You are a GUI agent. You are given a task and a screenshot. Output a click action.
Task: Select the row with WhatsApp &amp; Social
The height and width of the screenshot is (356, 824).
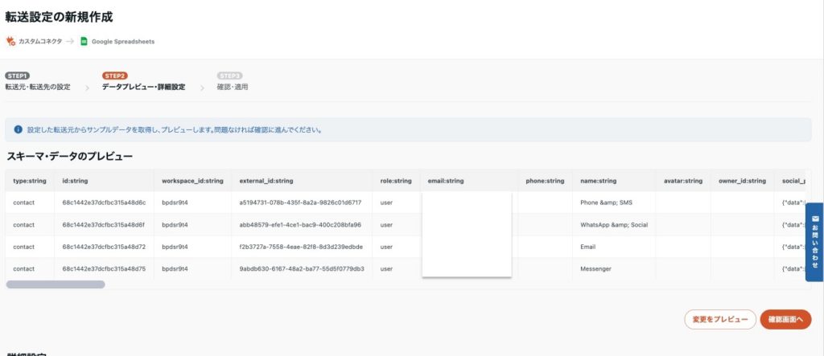(612, 224)
